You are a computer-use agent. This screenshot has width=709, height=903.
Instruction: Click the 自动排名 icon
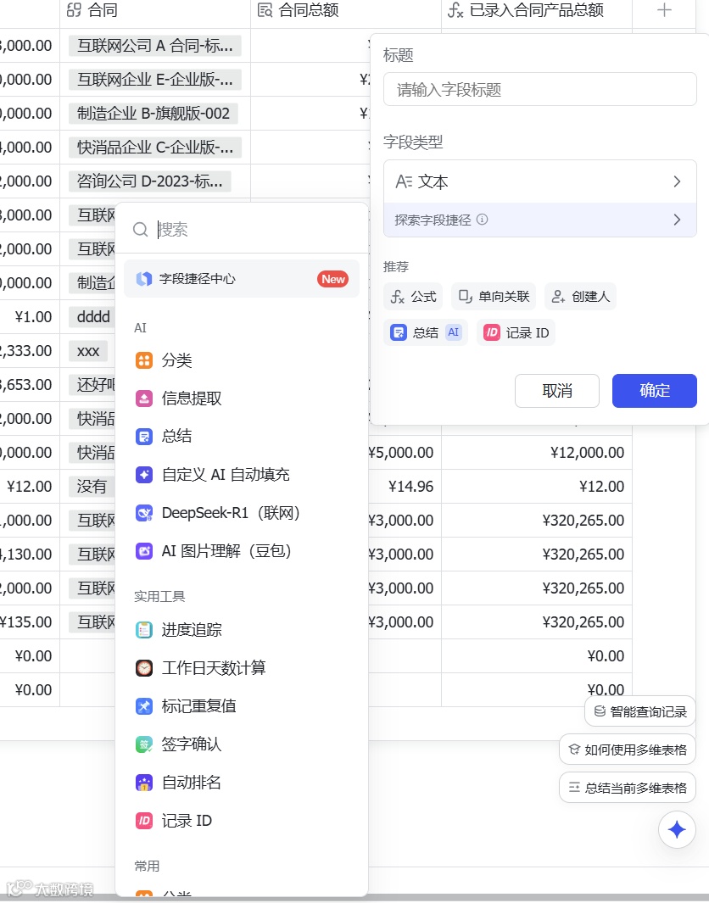click(x=144, y=783)
